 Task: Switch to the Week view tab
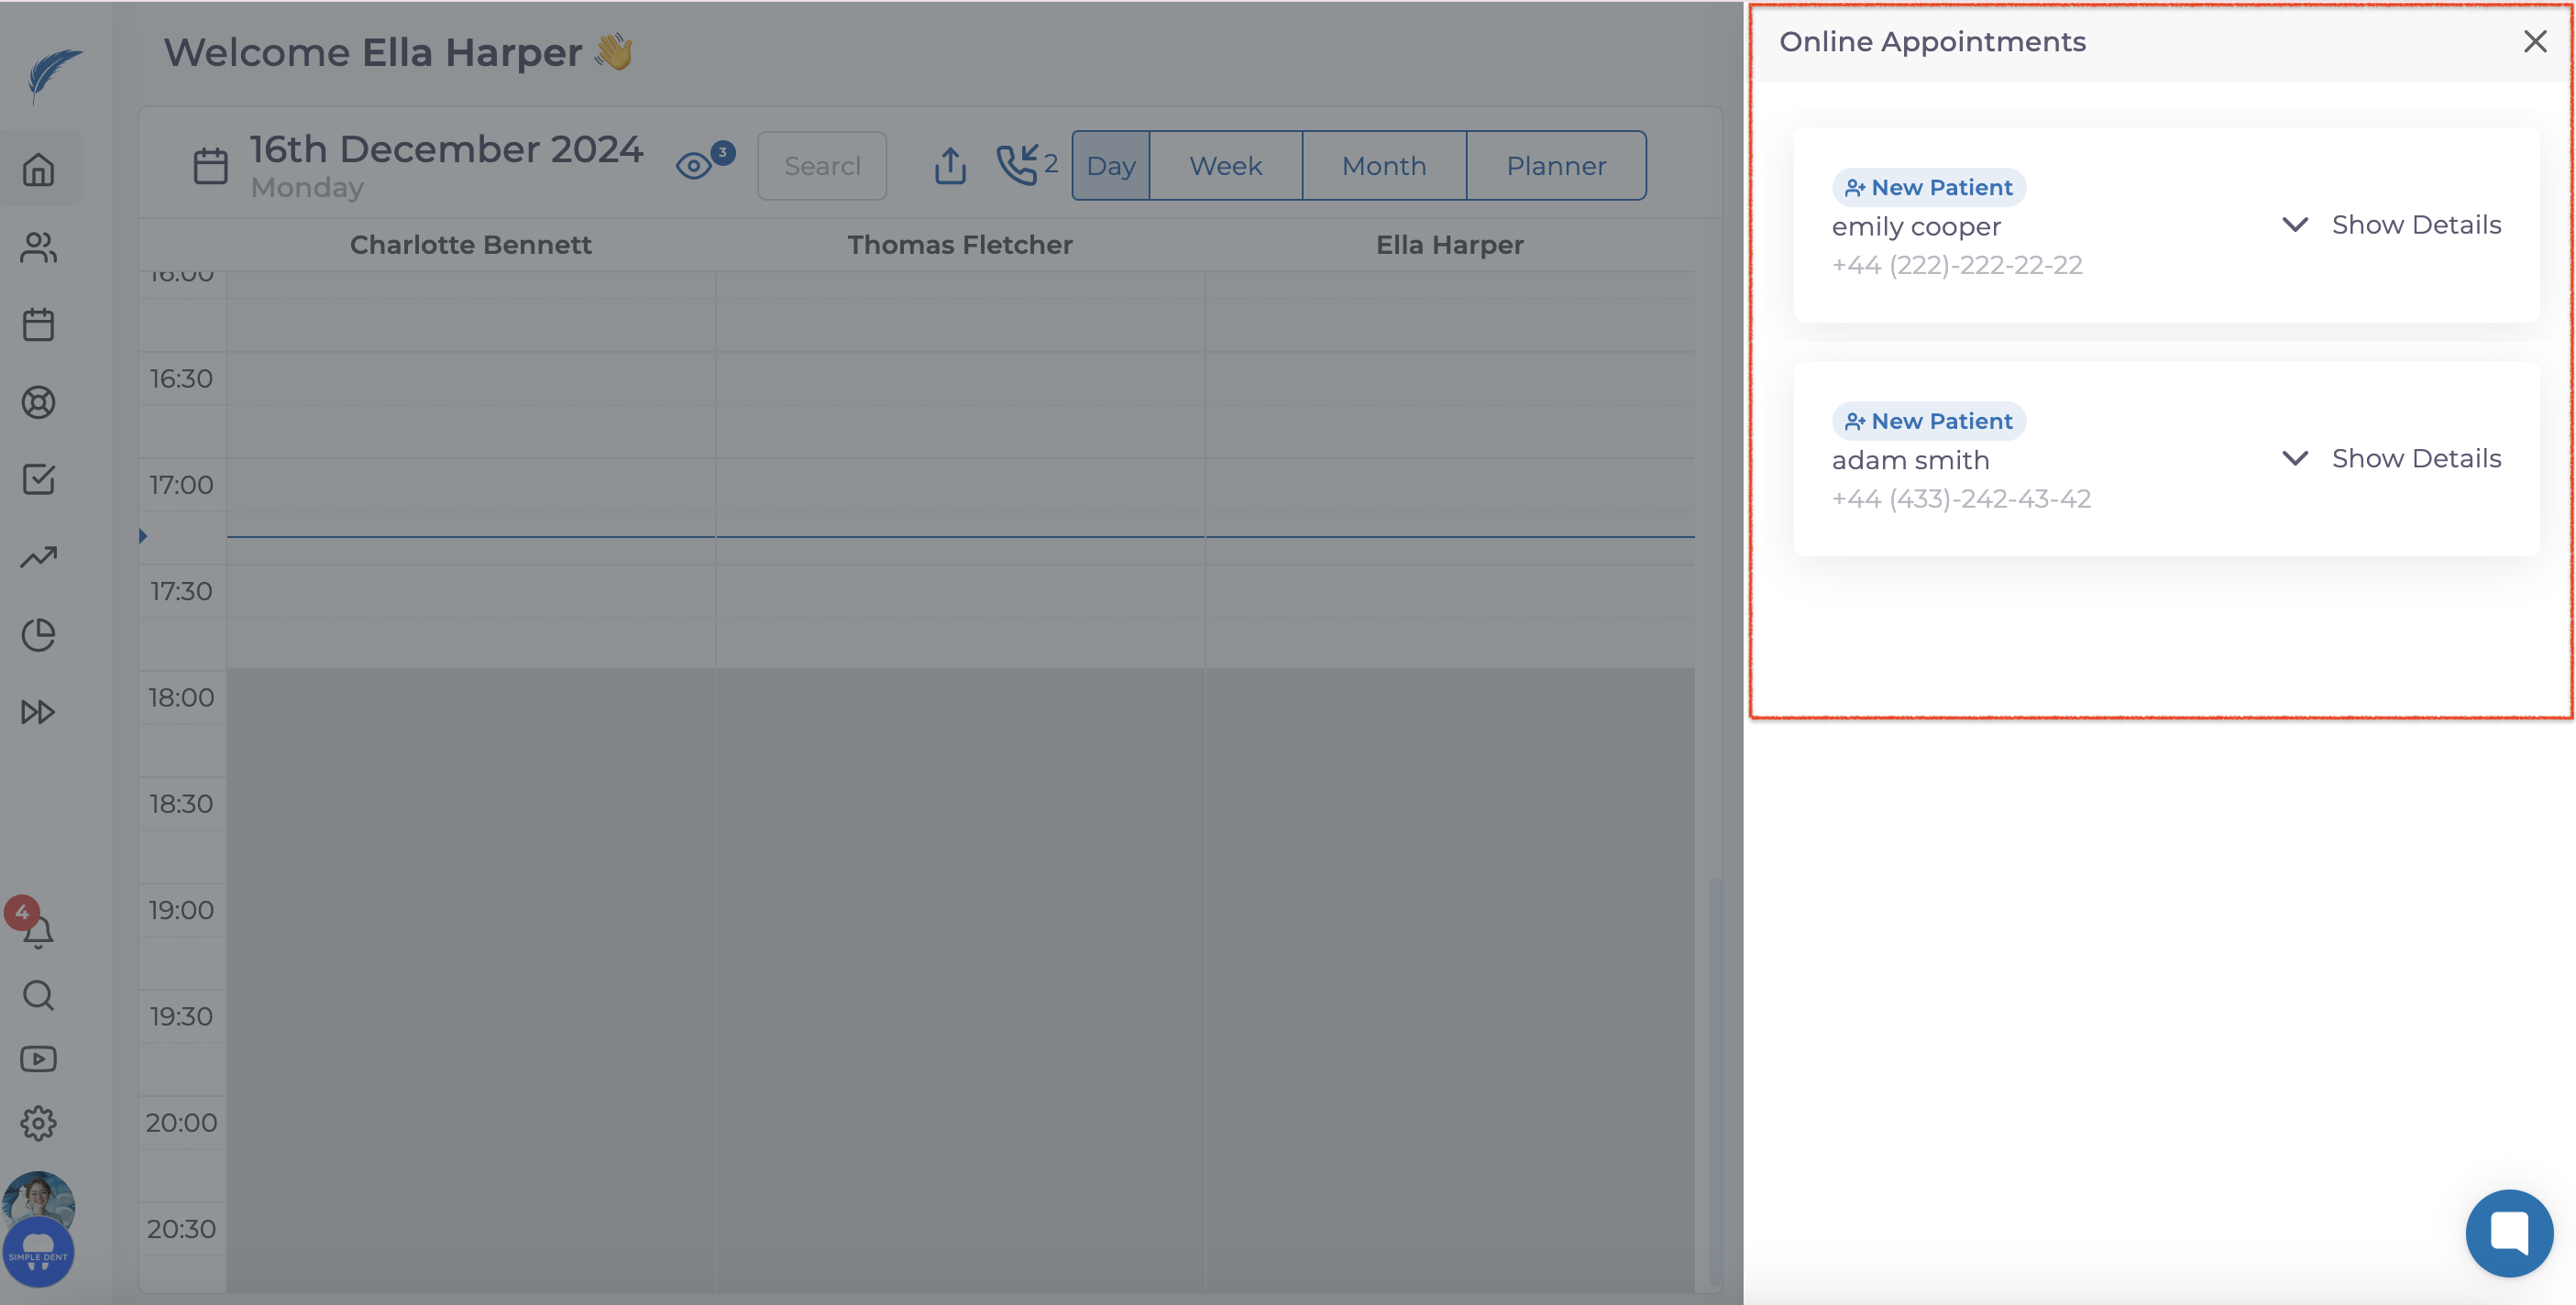[1225, 166]
